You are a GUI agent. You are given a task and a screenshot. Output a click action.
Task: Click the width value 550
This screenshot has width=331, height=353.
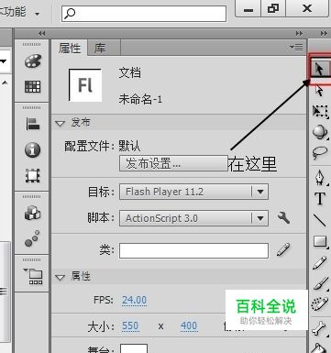coord(130,326)
